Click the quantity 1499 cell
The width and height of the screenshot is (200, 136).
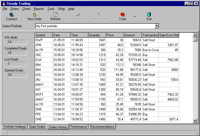97,109
